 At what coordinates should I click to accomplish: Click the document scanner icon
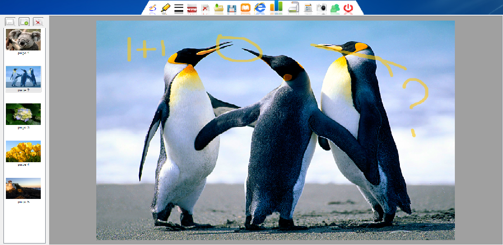point(293,7)
